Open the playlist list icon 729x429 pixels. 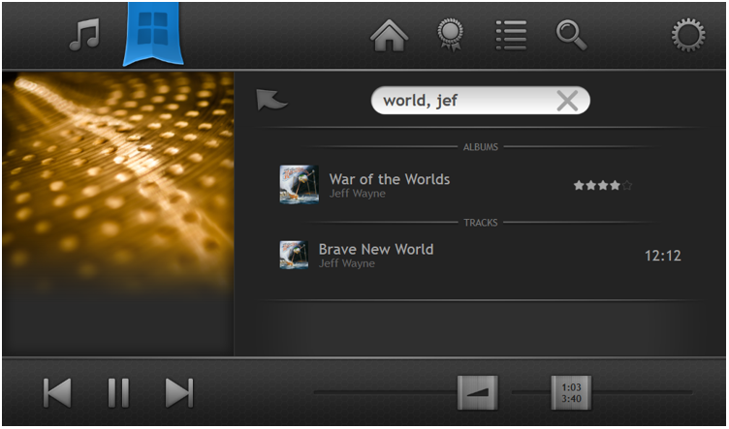[510, 35]
